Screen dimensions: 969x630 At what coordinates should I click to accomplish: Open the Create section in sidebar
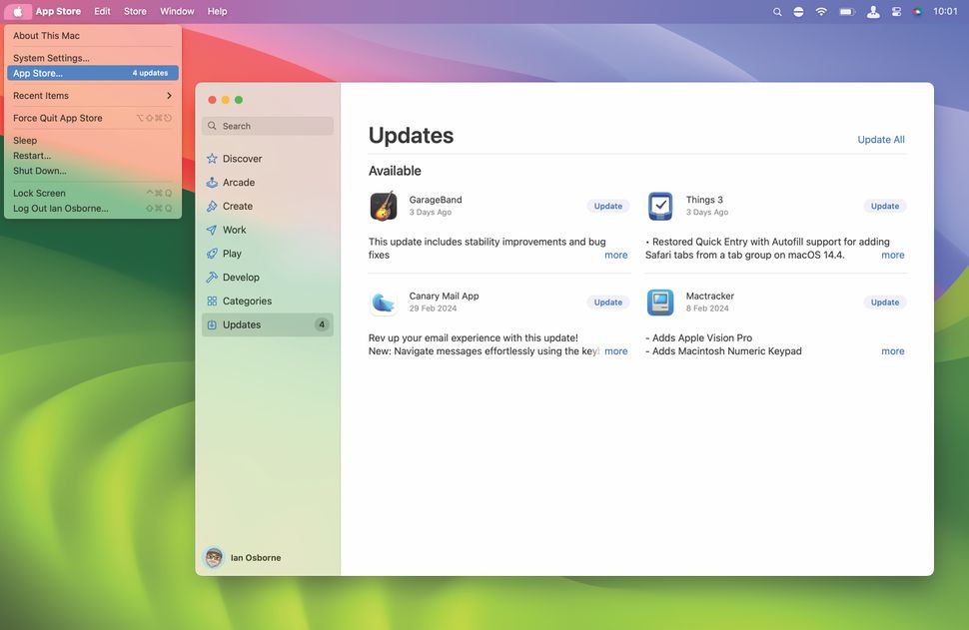(267, 206)
